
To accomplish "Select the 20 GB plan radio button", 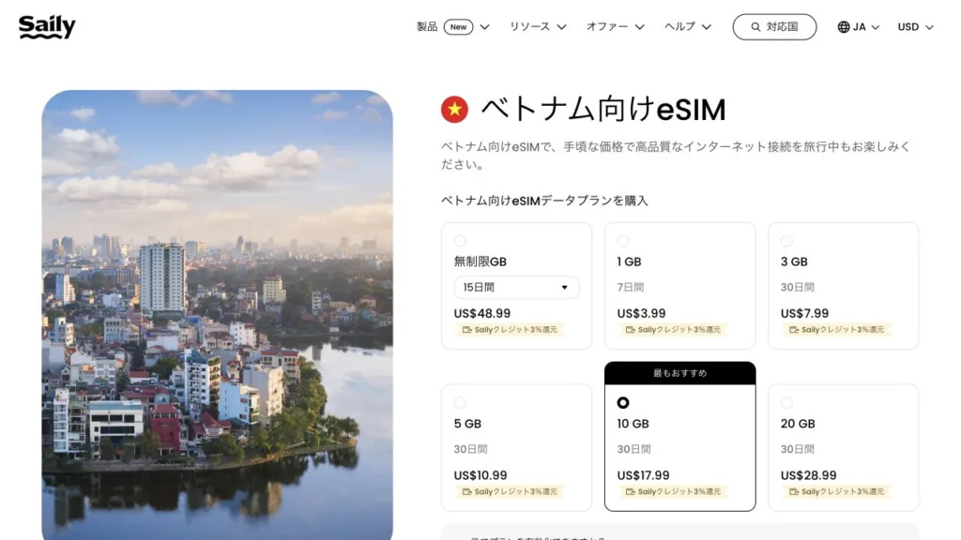I will click(x=786, y=402).
